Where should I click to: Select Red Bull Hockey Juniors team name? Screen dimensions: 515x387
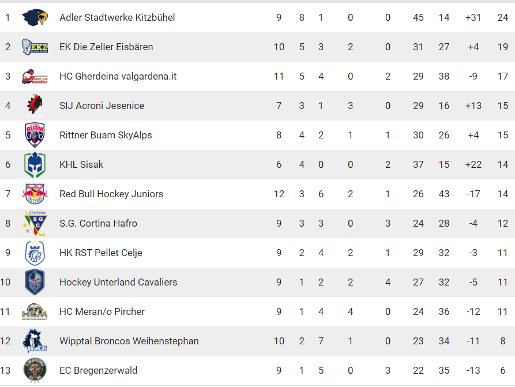tap(111, 194)
